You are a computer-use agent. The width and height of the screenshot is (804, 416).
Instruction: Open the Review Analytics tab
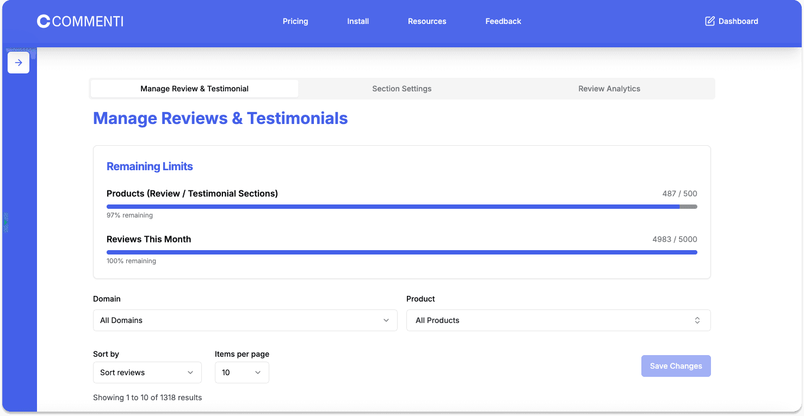(609, 89)
